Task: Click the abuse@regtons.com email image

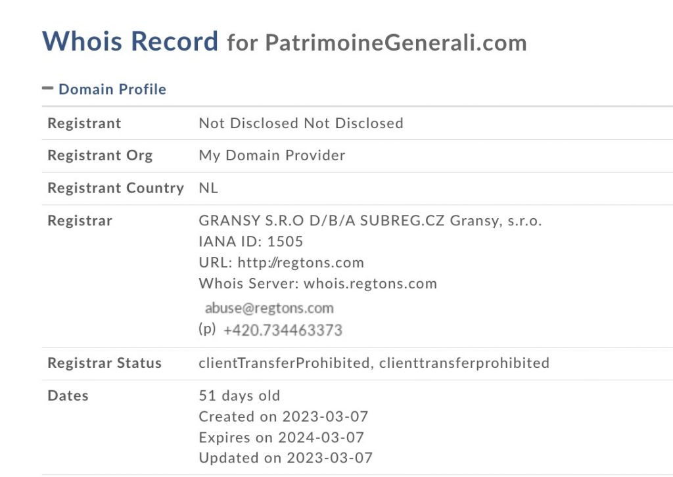Action: click(x=269, y=308)
